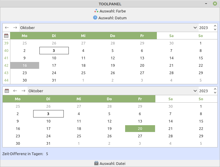The image size is (220, 167).
Task: Go to previous month in lower calendar
Action: [x=15, y=91]
